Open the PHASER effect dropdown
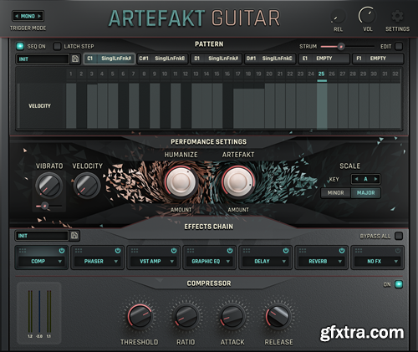The height and width of the screenshot is (352, 418). pos(97,262)
